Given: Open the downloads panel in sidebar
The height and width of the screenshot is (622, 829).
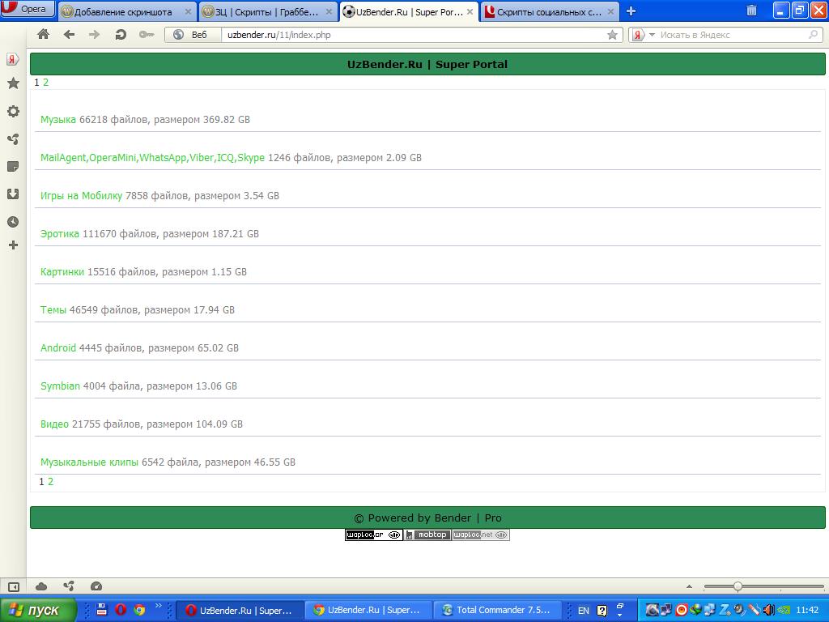Looking at the screenshot, I should [x=13, y=194].
